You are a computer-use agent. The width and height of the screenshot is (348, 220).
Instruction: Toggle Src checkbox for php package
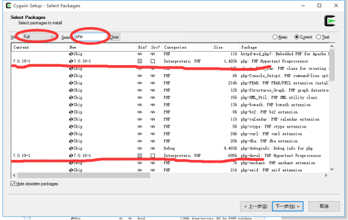[x=152, y=61]
